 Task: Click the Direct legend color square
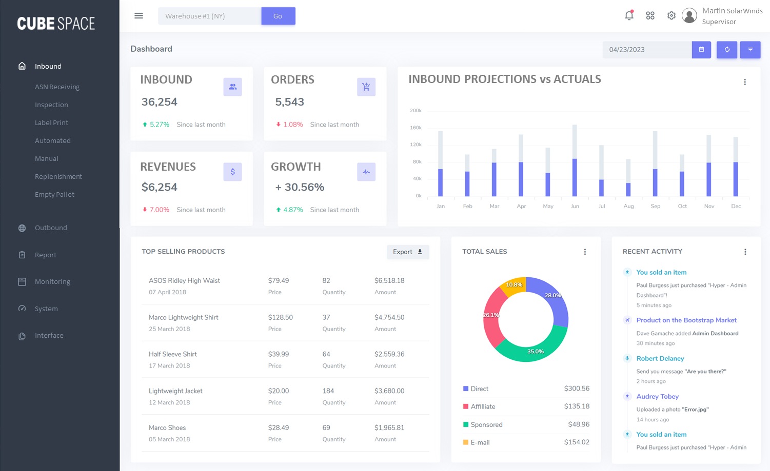466,388
